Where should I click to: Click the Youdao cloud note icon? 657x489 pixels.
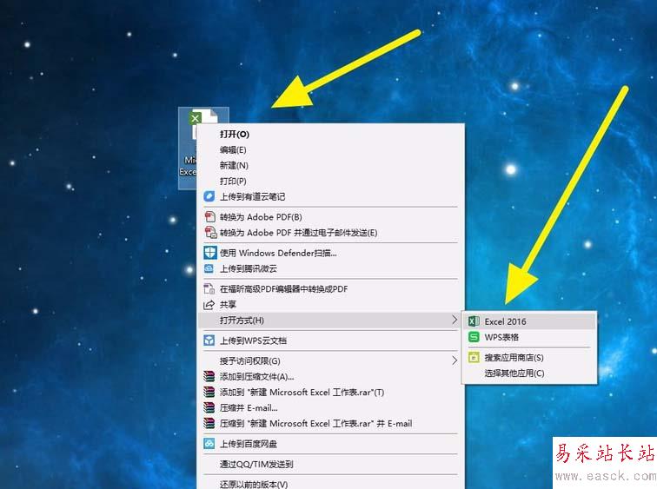[209, 196]
